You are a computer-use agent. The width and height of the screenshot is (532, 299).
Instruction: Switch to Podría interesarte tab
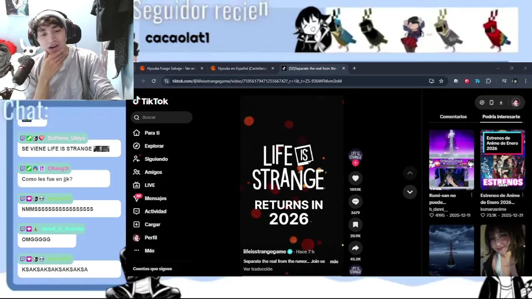point(501,117)
